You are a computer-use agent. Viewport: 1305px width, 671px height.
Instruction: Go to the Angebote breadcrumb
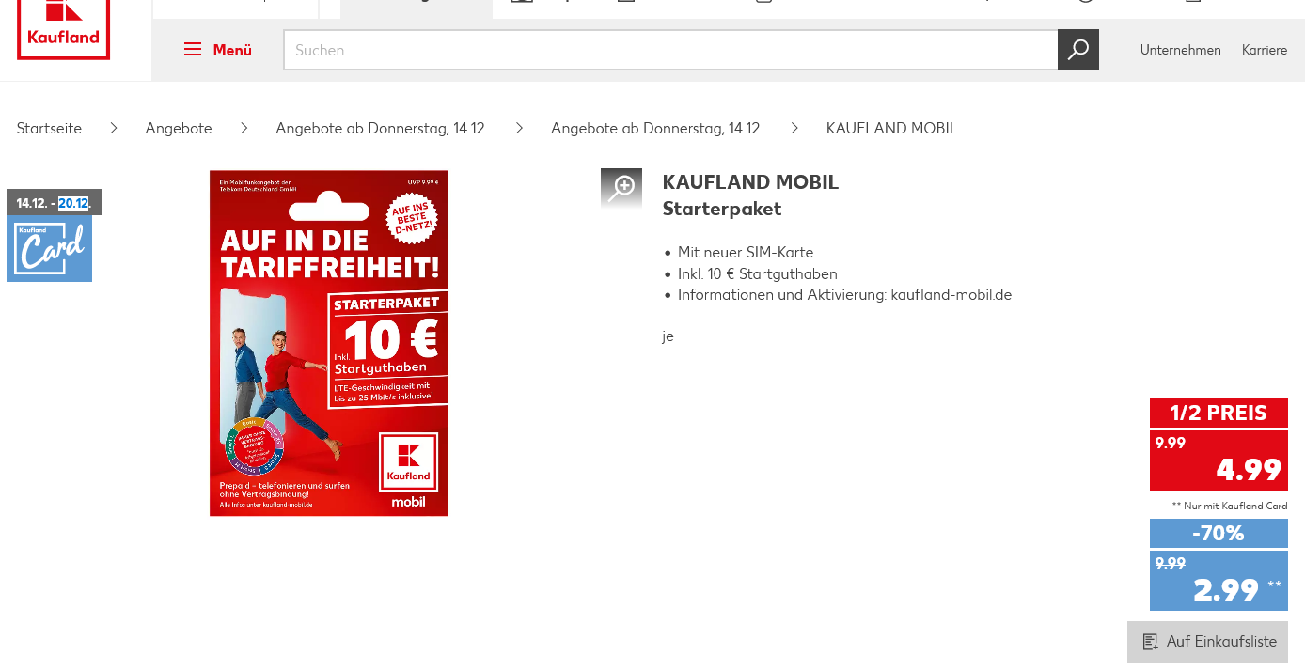(x=179, y=128)
